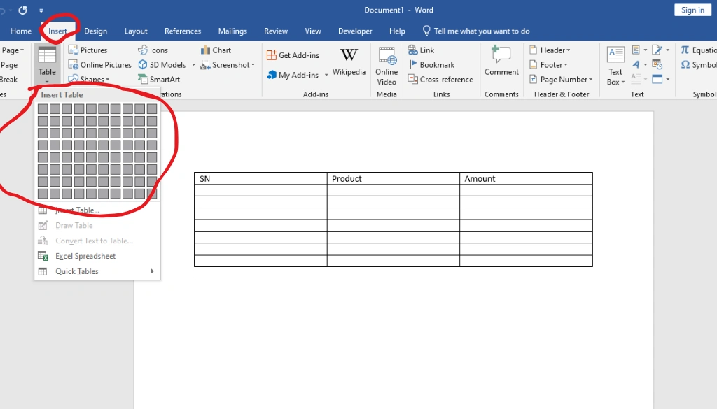The image size is (717, 409).
Task: Insert an Equation
Action: click(x=698, y=50)
